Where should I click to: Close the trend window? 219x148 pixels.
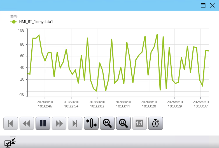point(212,6)
